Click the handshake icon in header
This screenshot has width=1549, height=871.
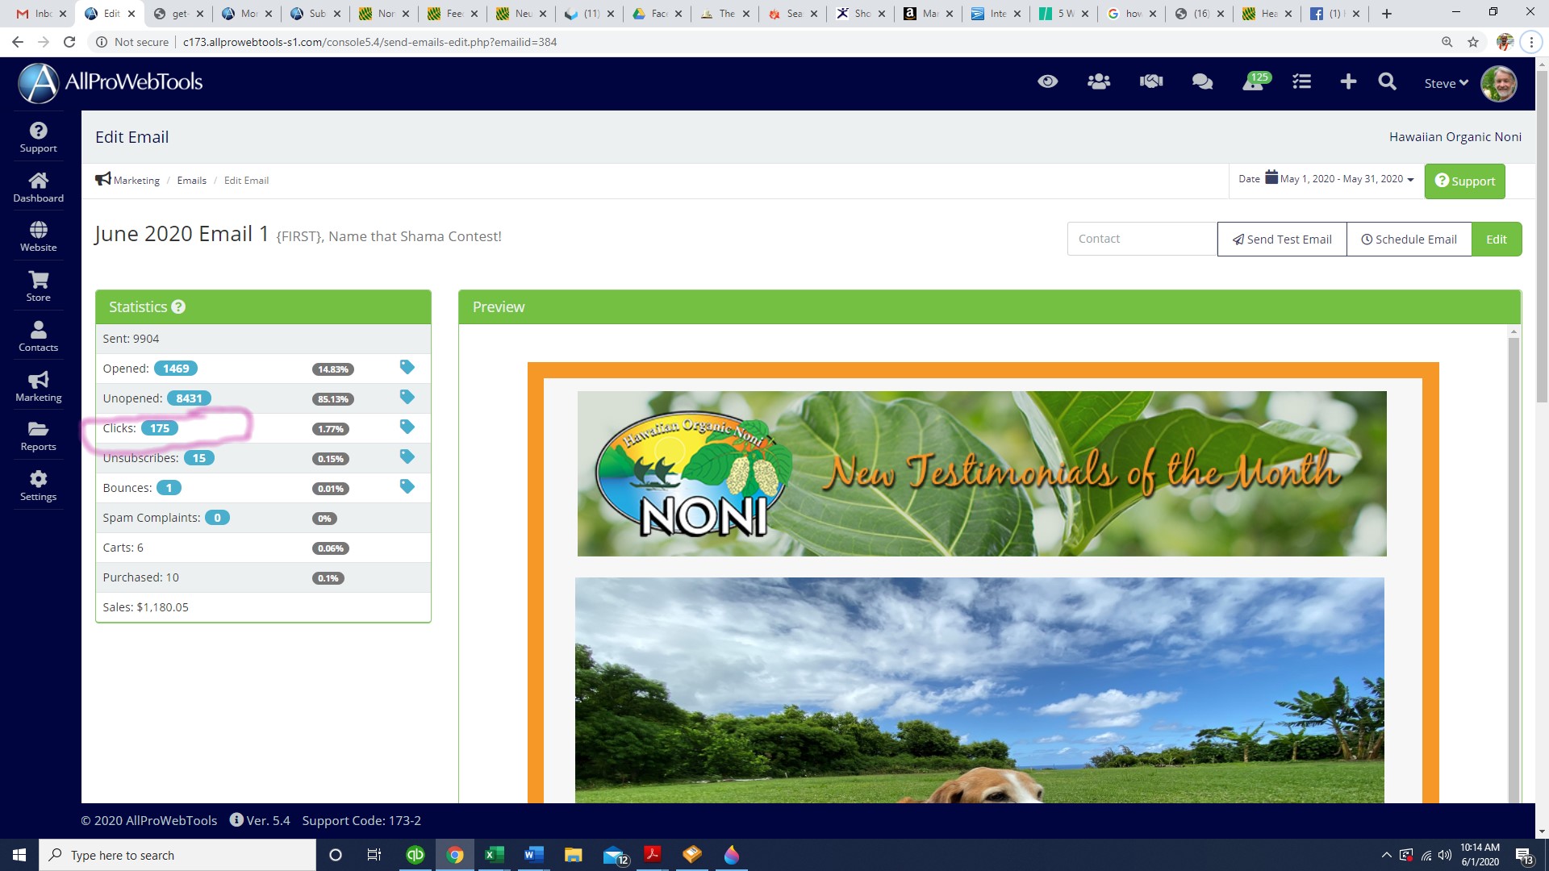pyautogui.click(x=1151, y=81)
